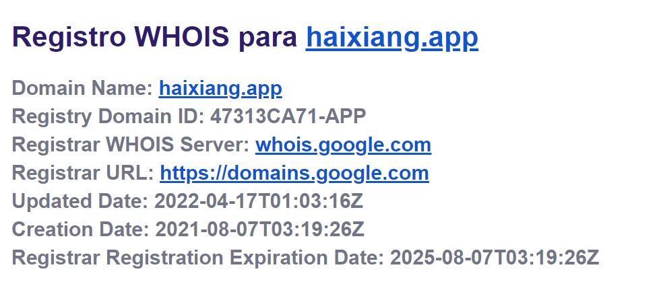Follow the https://domains.google.com registrar link
The height and width of the screenshot is (286, 661).
tap(294, 173)
